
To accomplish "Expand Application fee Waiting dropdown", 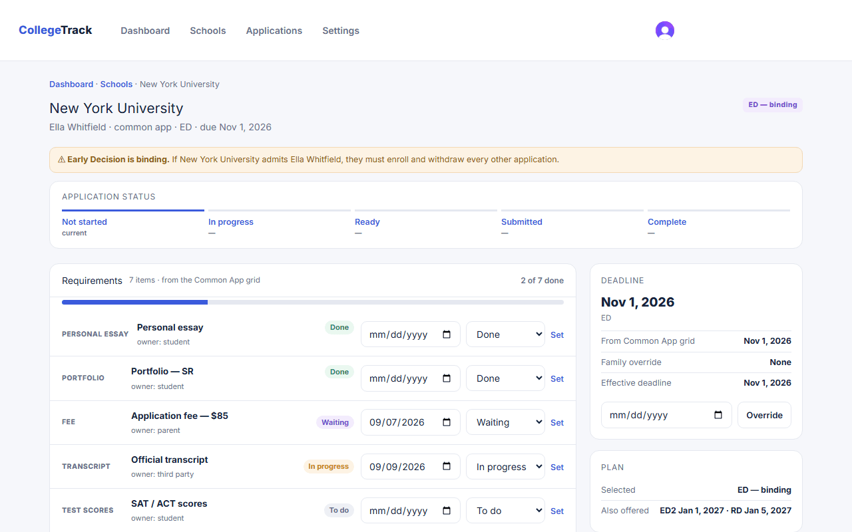I will [505, 422].
